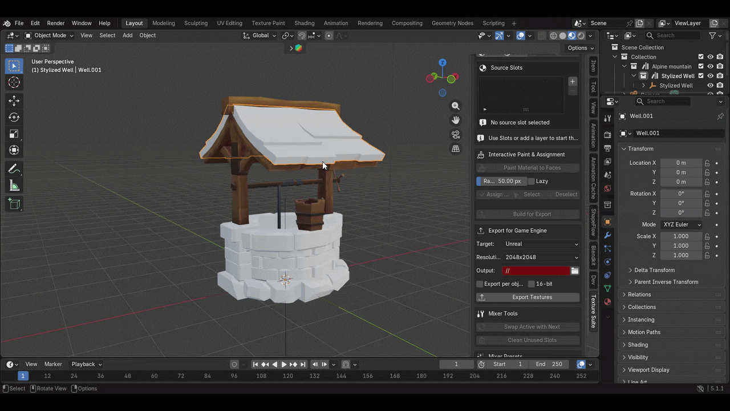The height and width of the screenshot is (411, 730).
Task: Open the Resolution 2048x2048 dropdown
Action: click(541, 257)
